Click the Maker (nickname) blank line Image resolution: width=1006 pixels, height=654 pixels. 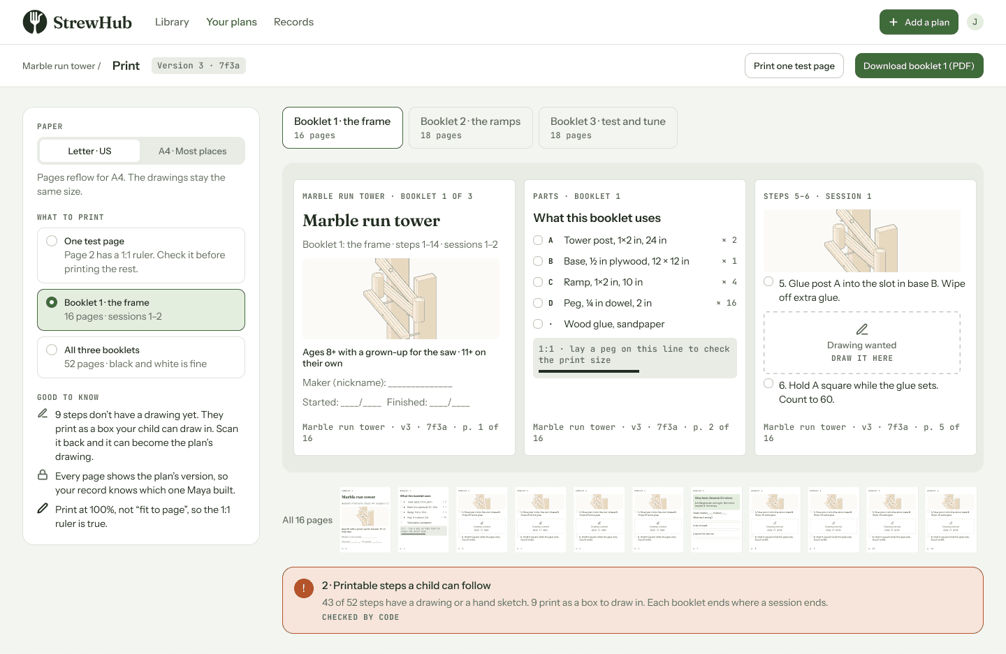(421, 383)
